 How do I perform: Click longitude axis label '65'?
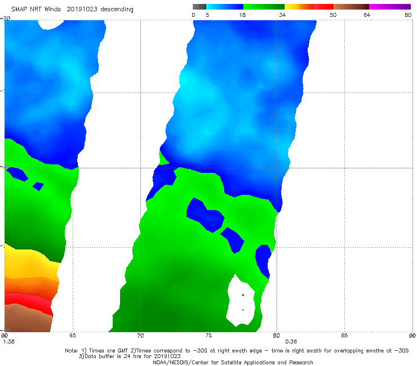click(x=73, y=336)
